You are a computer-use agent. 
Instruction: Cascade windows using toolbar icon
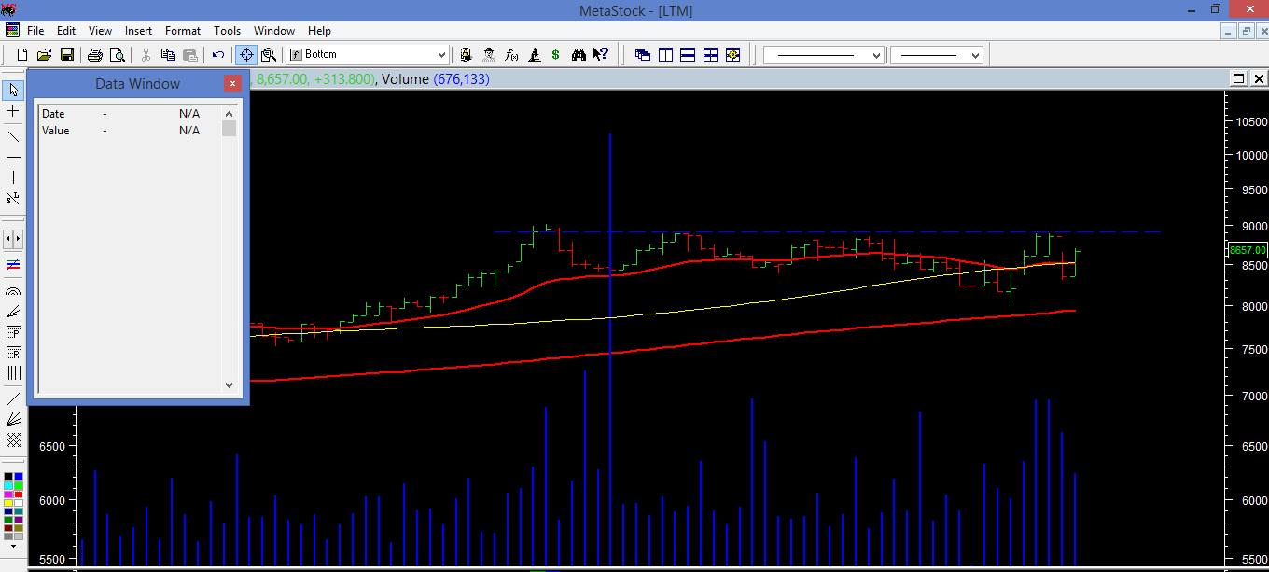(643, 55)
